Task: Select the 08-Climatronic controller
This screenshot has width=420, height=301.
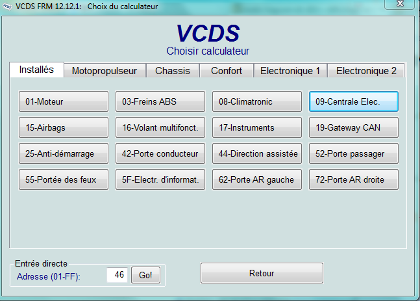Action: 257,101
